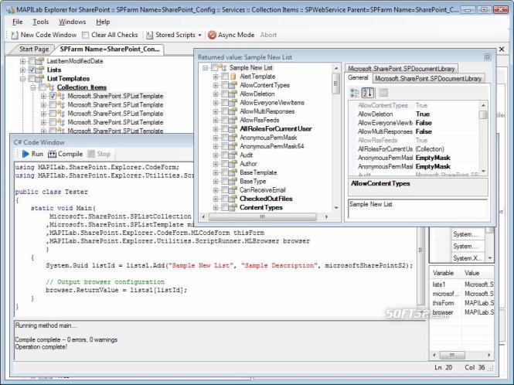Open the Windows menu

(72, 22)
